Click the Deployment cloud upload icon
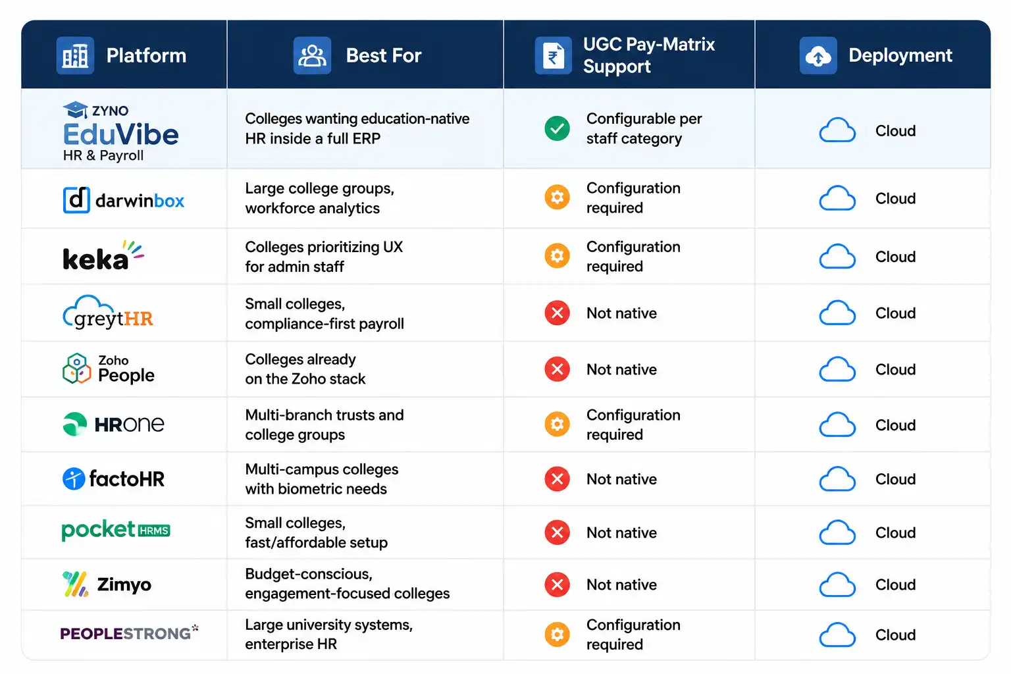 (818, 56)
